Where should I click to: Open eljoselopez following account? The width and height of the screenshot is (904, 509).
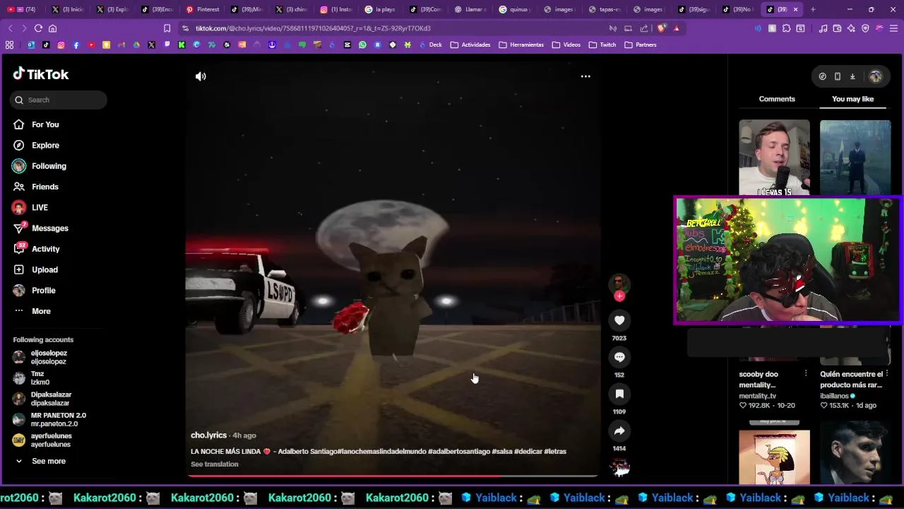pos(49,357)
